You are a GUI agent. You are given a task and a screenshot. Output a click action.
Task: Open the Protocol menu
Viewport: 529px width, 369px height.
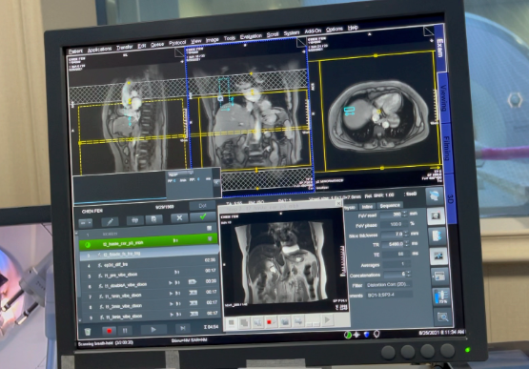point(177,43)
